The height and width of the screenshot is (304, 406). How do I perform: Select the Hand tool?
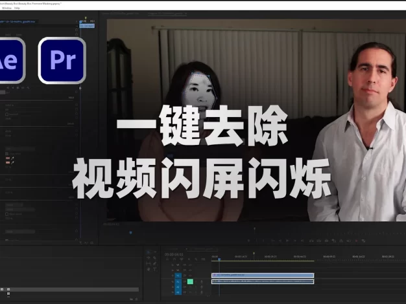click(149, 270)
